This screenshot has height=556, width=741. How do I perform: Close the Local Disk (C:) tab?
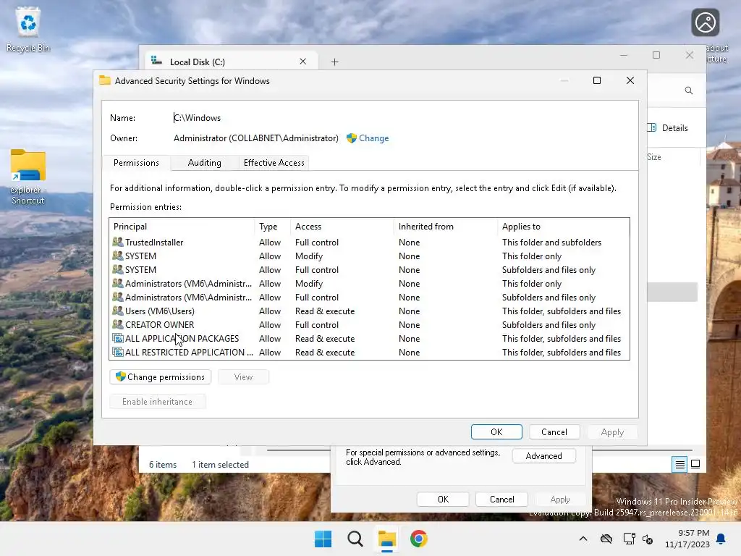303,62
